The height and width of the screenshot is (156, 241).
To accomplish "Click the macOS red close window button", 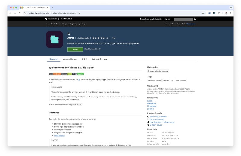I will (x=11, y=8).
